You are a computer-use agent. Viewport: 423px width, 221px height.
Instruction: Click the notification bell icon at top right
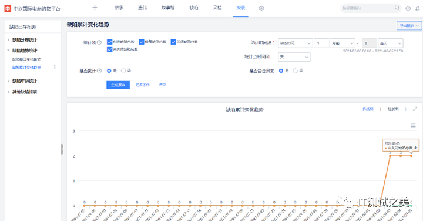click(418, 8)
